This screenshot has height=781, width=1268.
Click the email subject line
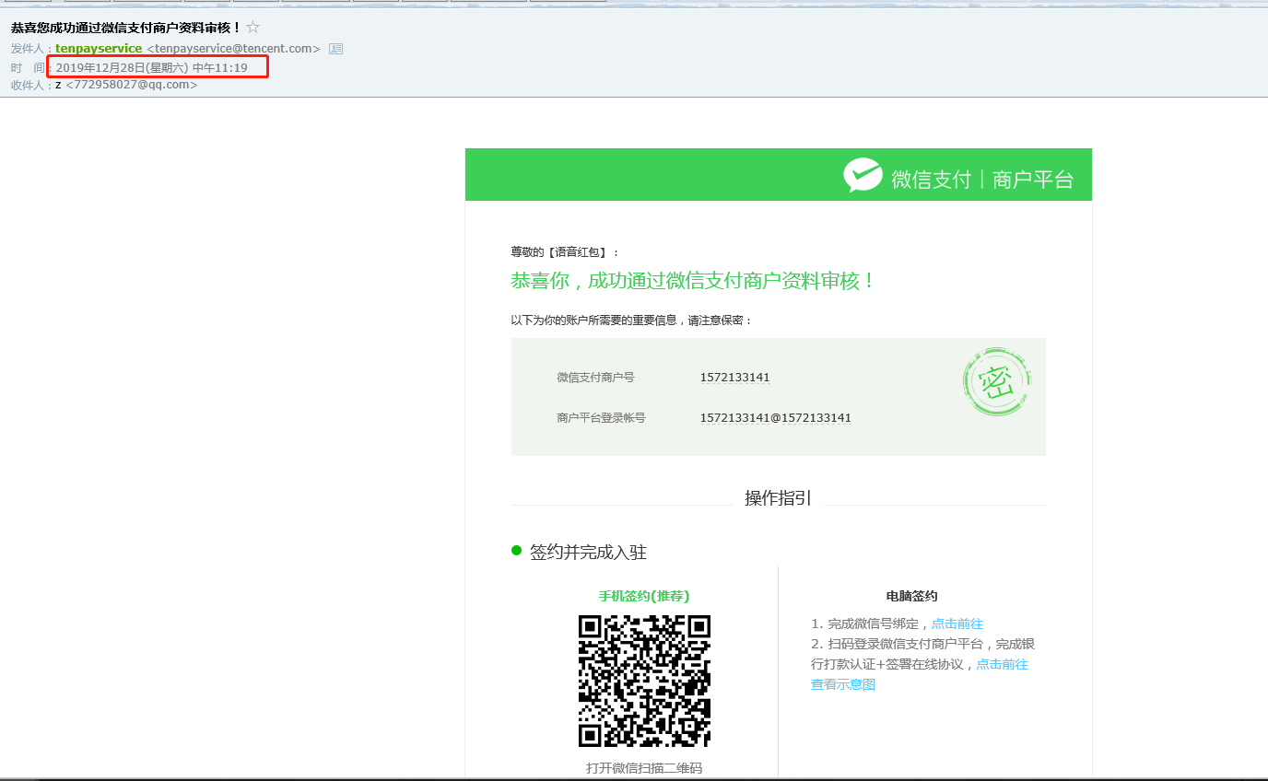coord(125,28)
